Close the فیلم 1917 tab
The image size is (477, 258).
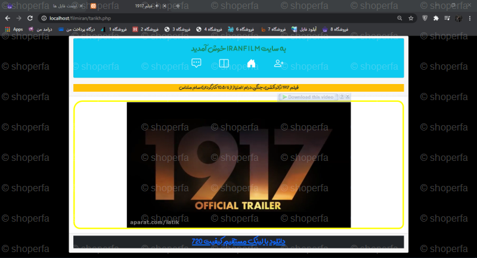click(x=165, y=6)
